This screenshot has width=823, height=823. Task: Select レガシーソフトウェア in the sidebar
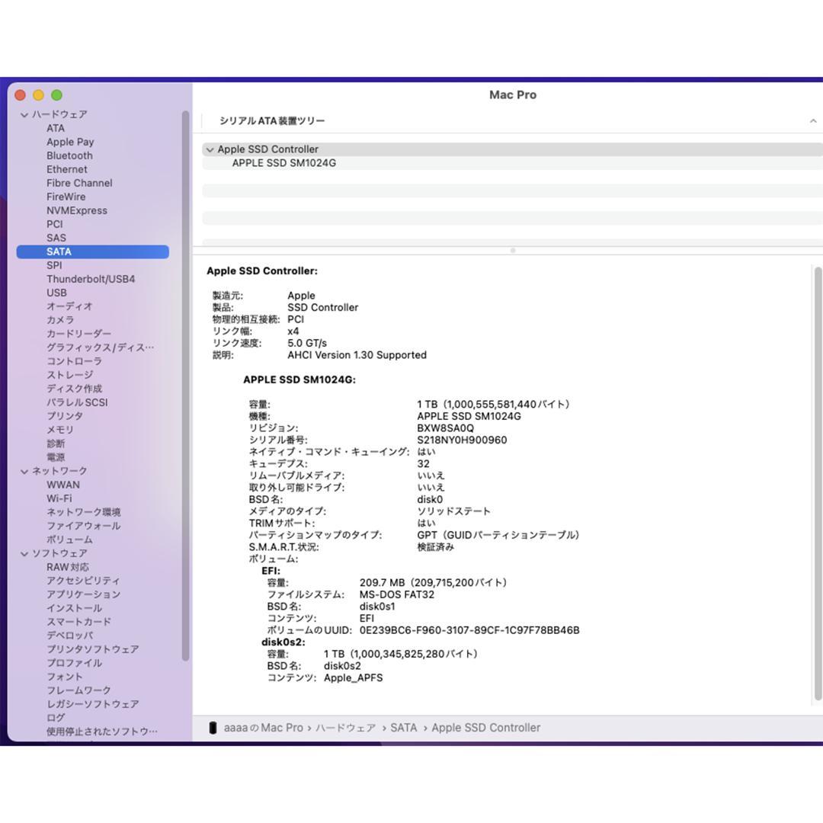click(93, 704)
